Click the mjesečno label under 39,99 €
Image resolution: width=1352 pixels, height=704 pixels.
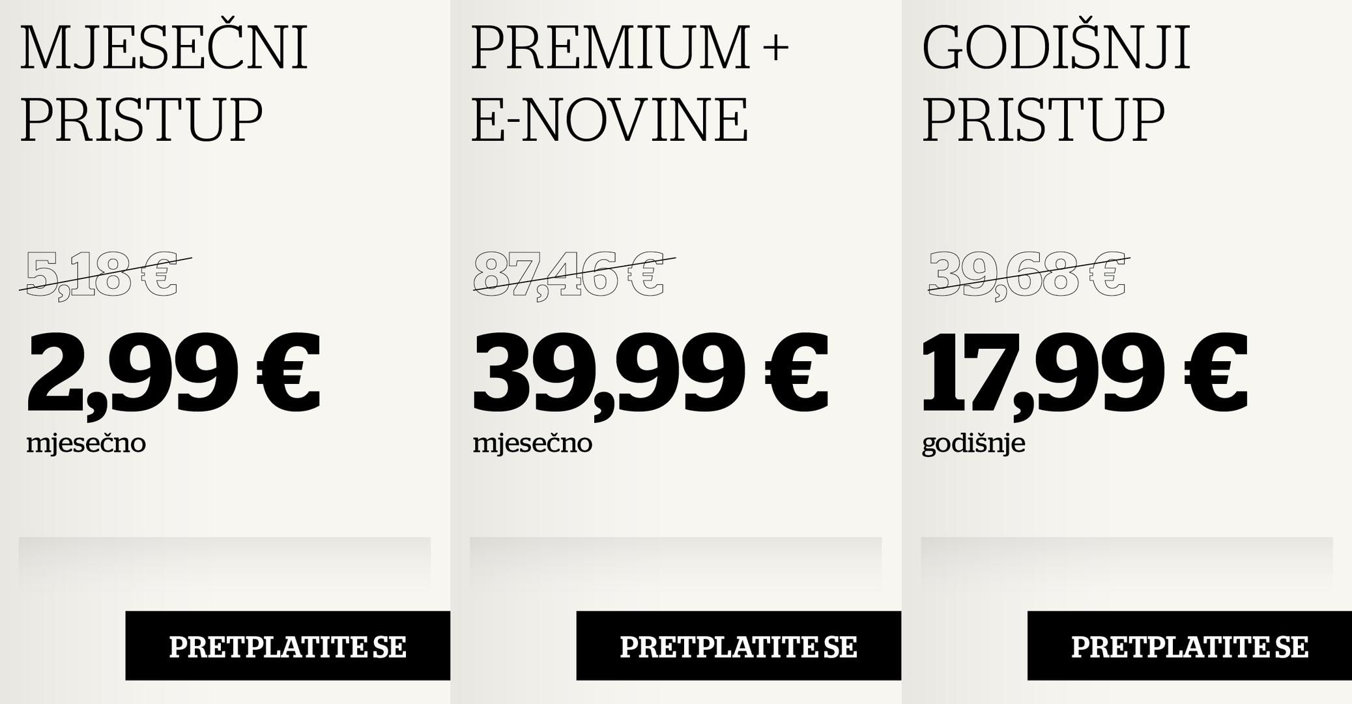tap(532, 444)
